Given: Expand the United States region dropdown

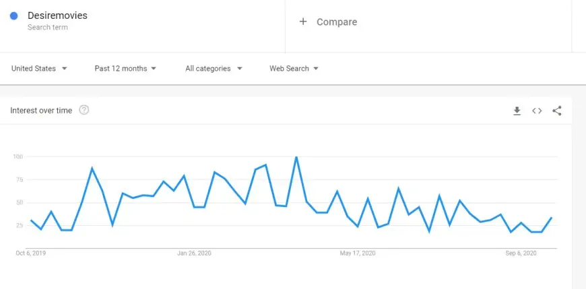Looking at the screenshot, I should pos(39,69).
